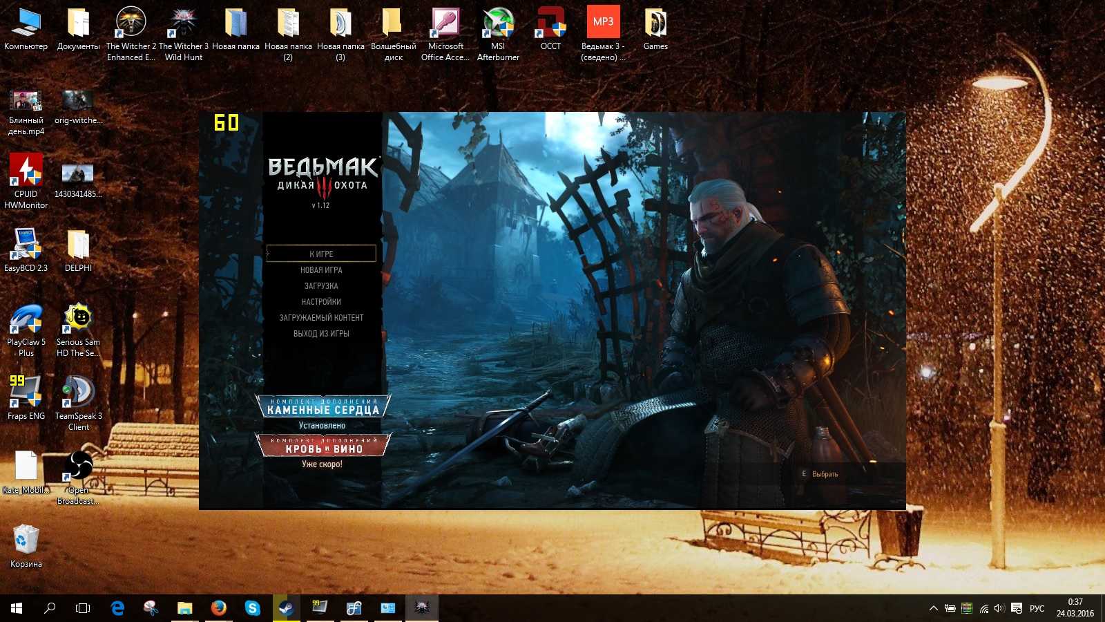1105x622 pixels.
Task: Open the Волшебный диск folder
Action: pyautogui.click(x=393, y=34)
